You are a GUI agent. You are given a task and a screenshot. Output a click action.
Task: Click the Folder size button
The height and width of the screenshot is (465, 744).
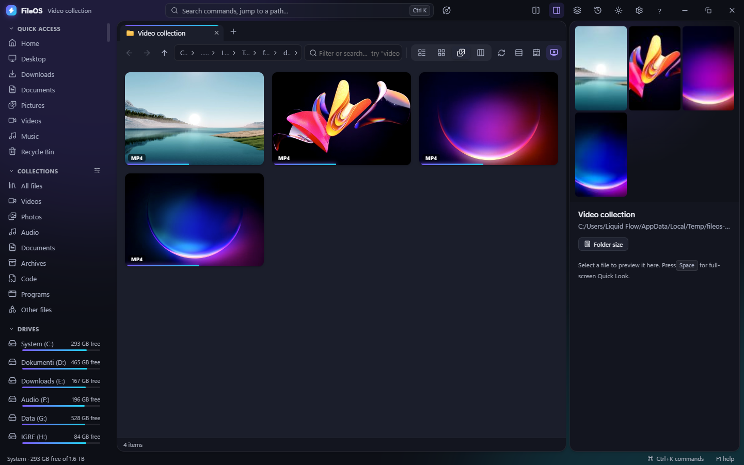point(603,244)
